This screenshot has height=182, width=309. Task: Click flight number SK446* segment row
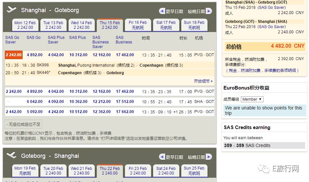click(x=109, y=73)
